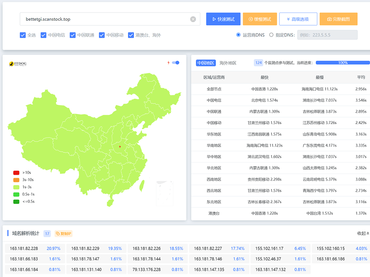Collapse the 域名解析统计 section via 收起
Viewport: 370px width, 277px height.
(363, 233)
